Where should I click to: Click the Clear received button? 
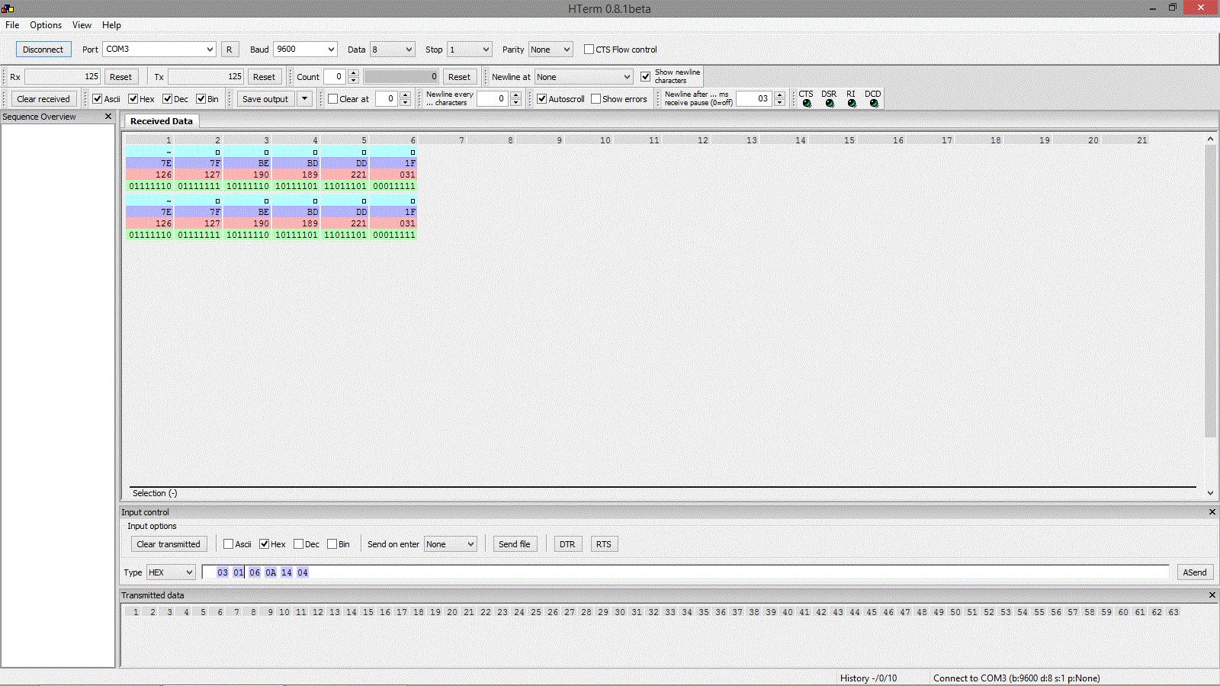point(43,99)
